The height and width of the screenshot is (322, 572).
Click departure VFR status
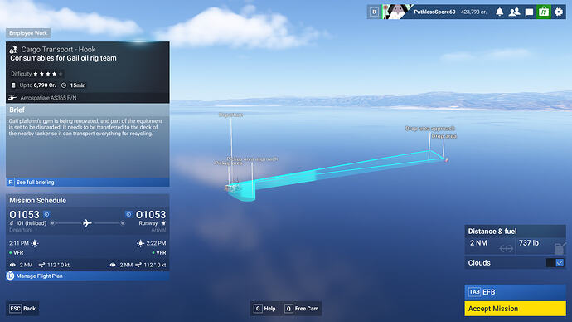coord(17,252)
